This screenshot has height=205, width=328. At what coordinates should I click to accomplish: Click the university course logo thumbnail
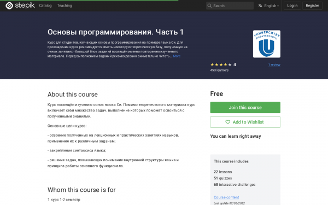click(267, 44)
